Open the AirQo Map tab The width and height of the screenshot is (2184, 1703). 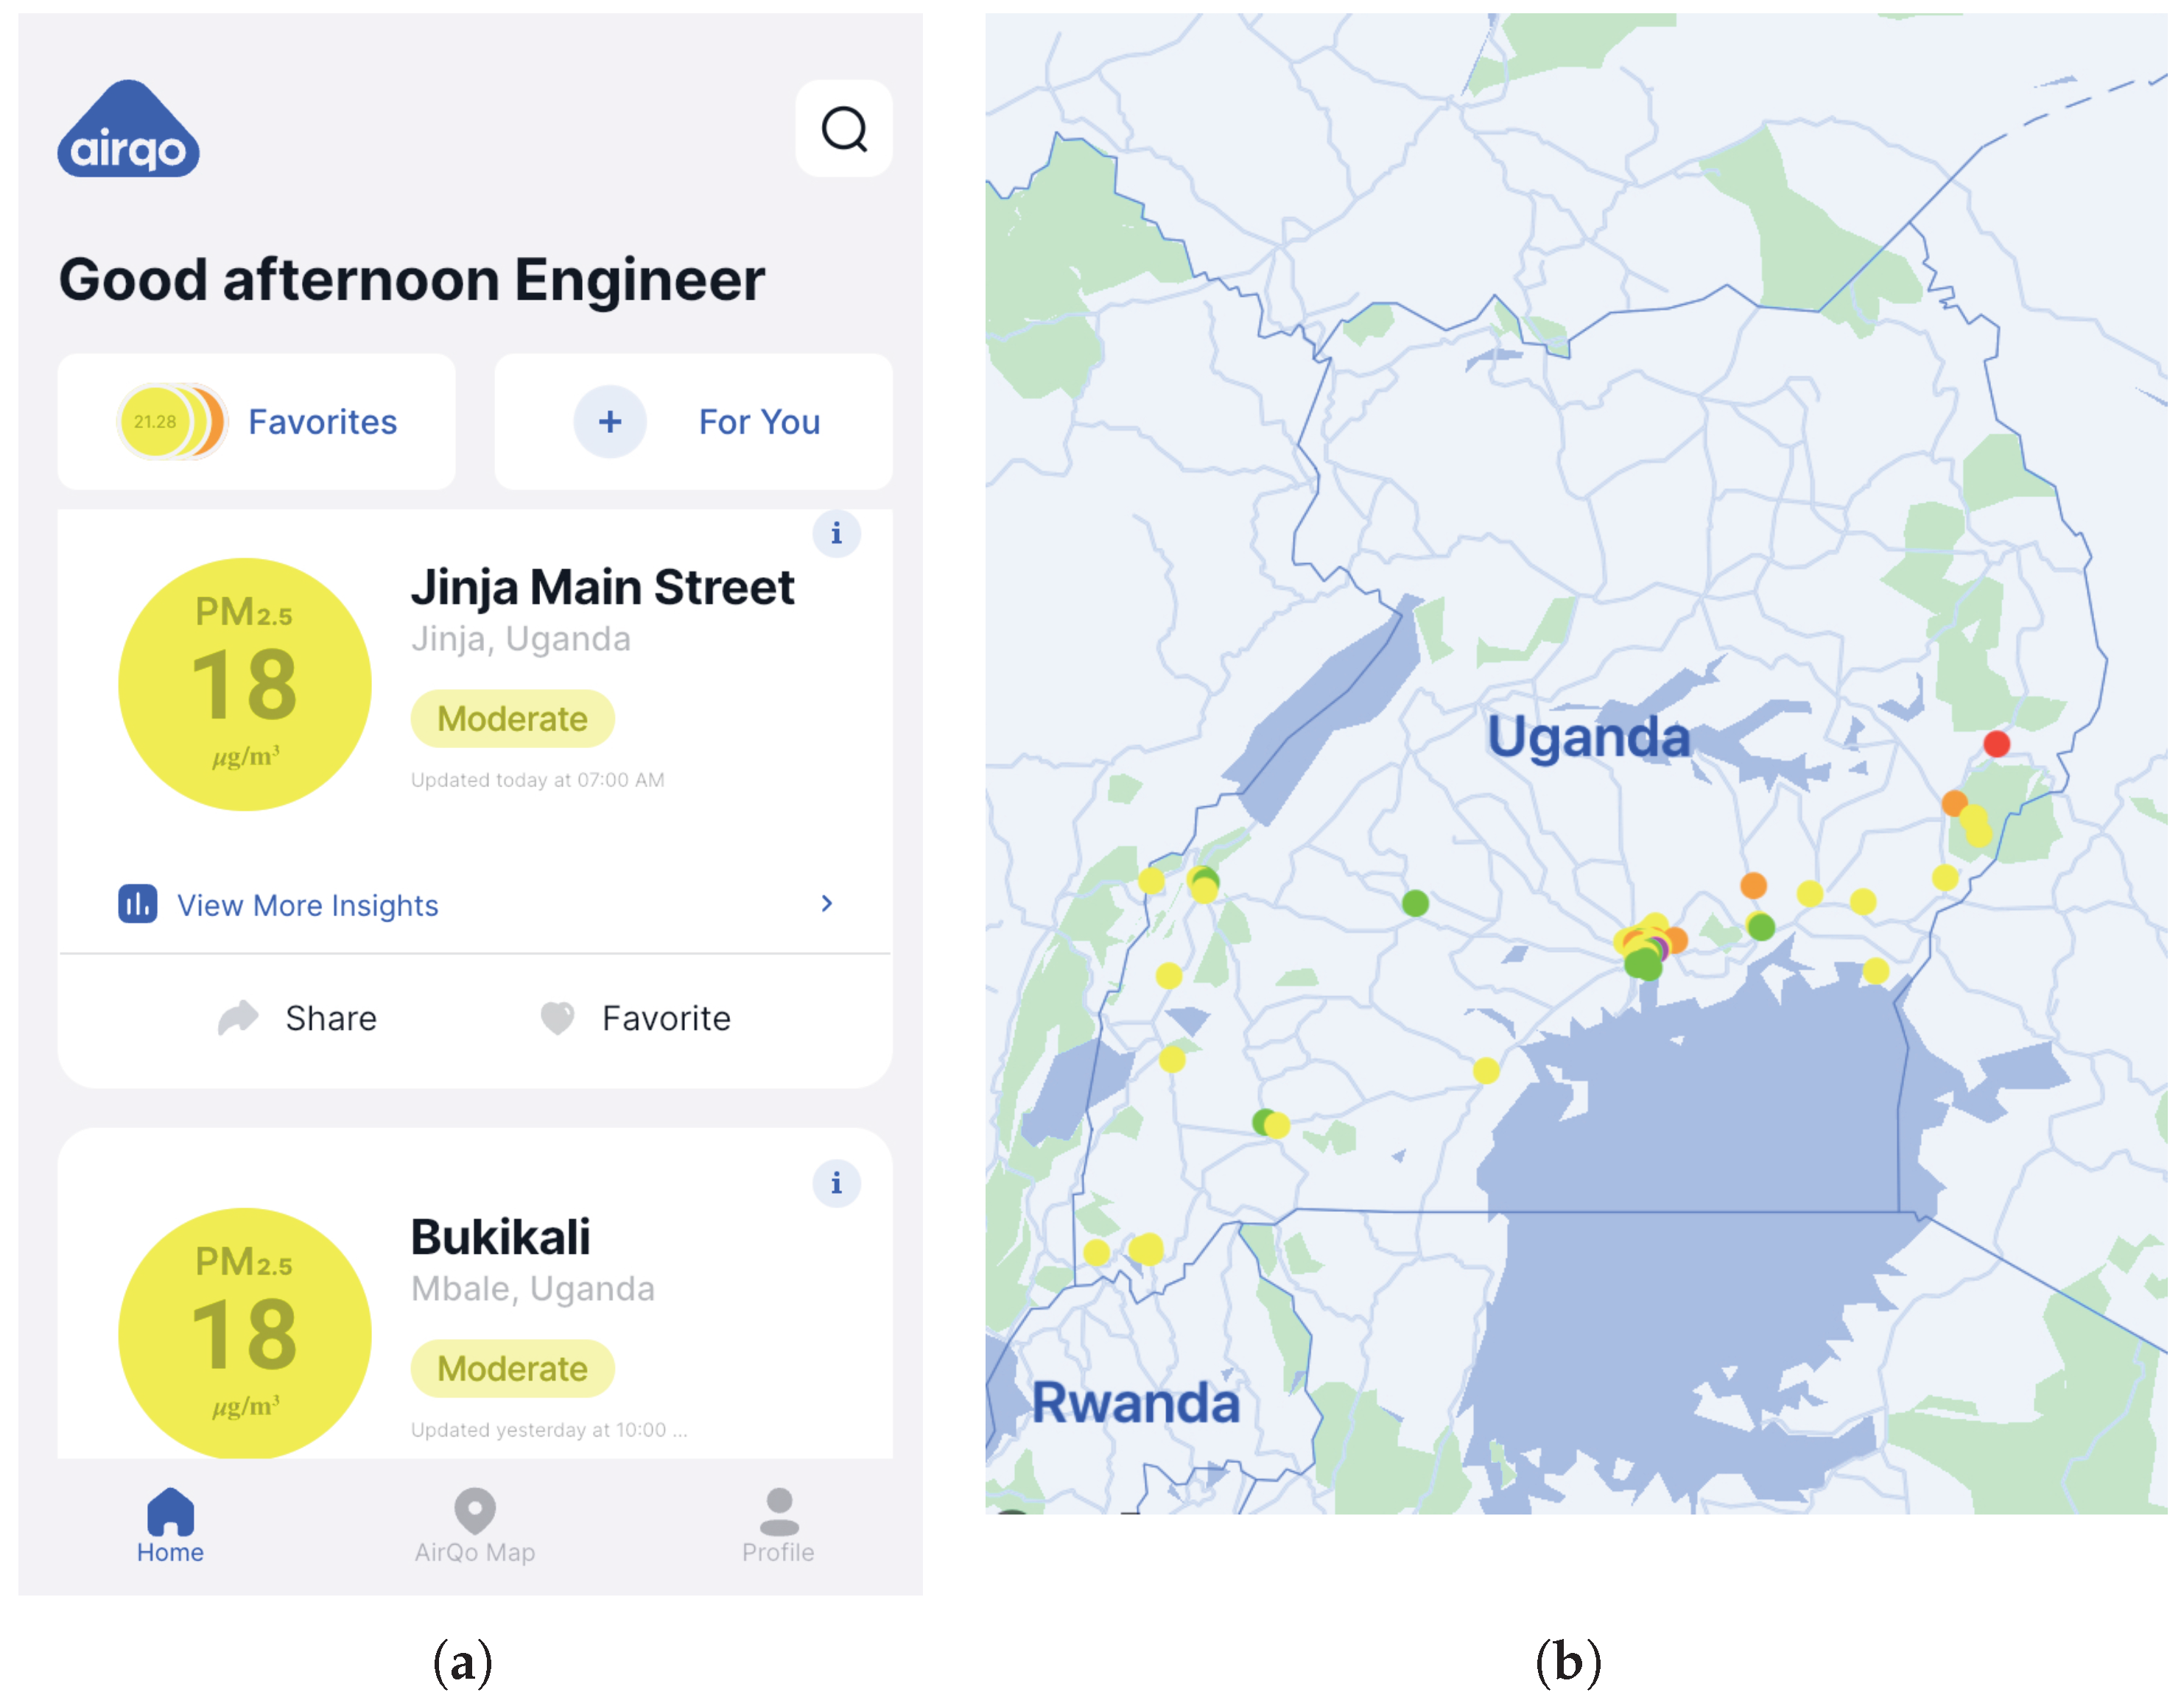coord(475,1525)
